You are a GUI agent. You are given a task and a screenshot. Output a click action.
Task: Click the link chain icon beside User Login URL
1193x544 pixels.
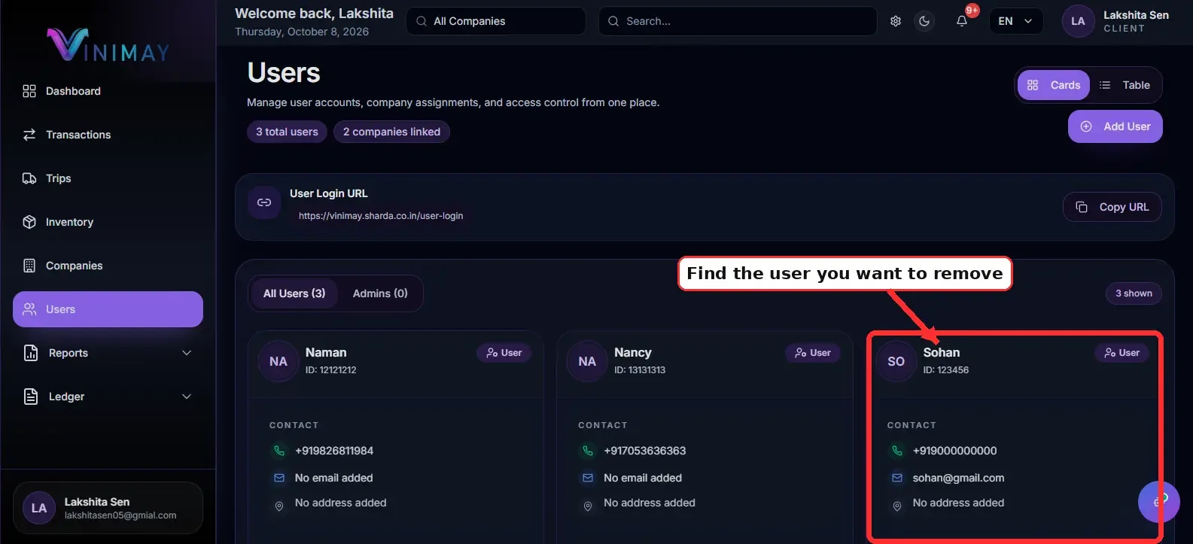[x=264, y=202]
